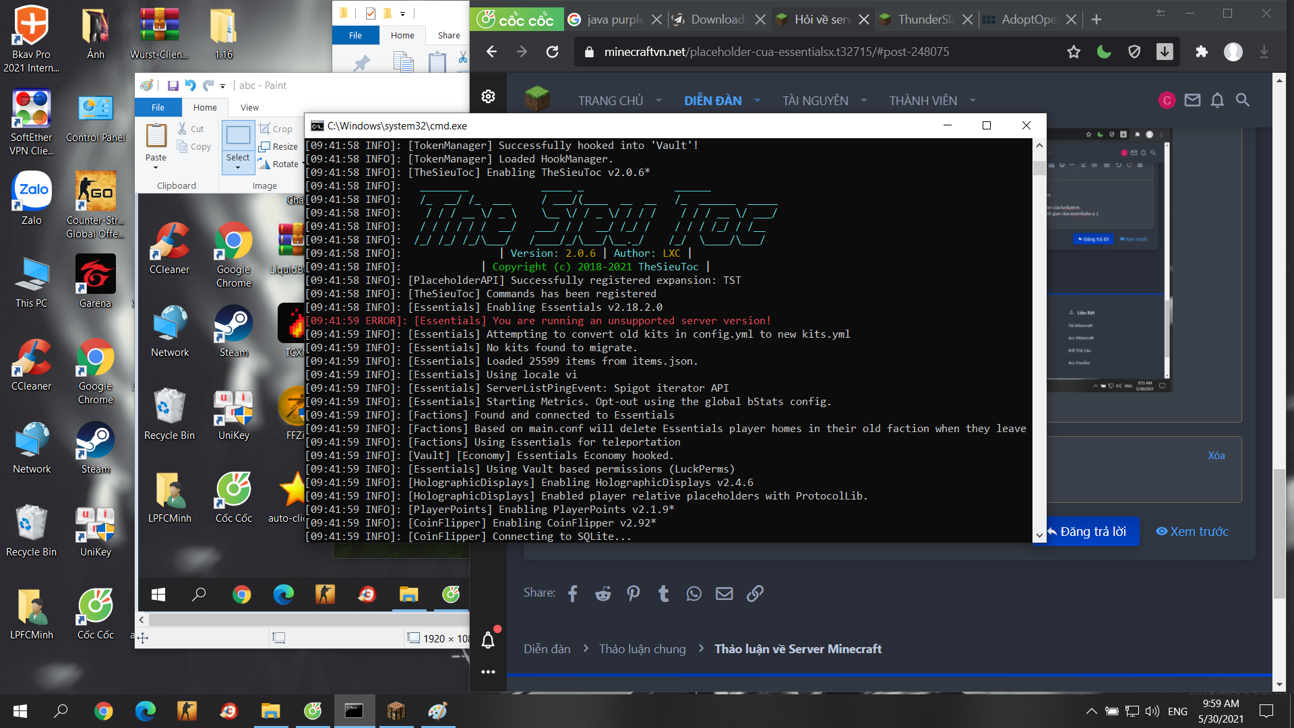Open the forum messages envelope icon
1294x728 pixels.
[1192, 100]
